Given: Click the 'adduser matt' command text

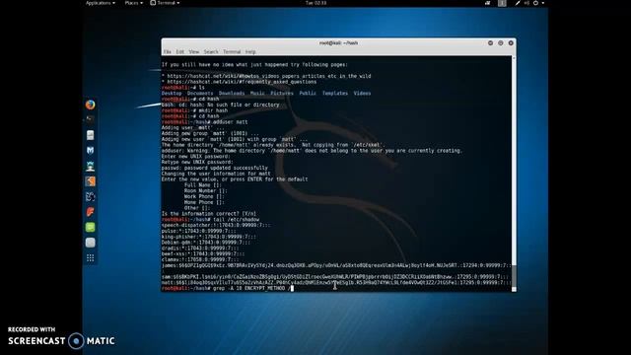Looking at the screenshot, I should click(x=230, y=122).
